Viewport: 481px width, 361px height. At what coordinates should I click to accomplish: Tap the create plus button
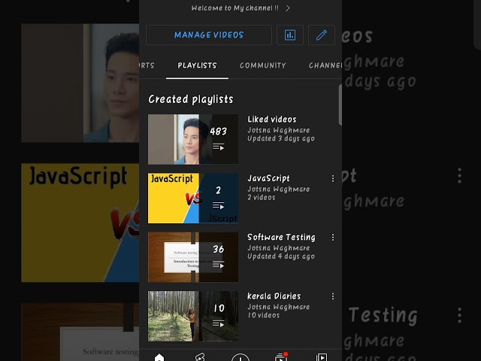pyautogui.click(x=240, y=358)
